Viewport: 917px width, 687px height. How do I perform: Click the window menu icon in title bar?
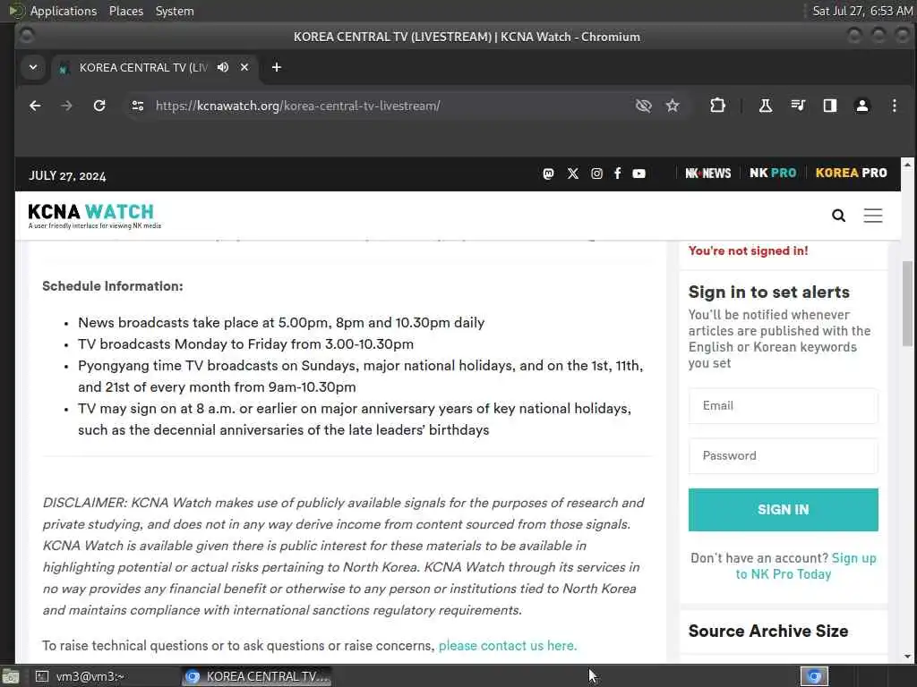point(26,36)
